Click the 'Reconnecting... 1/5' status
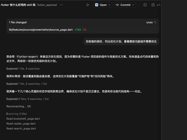 [19, 106]
